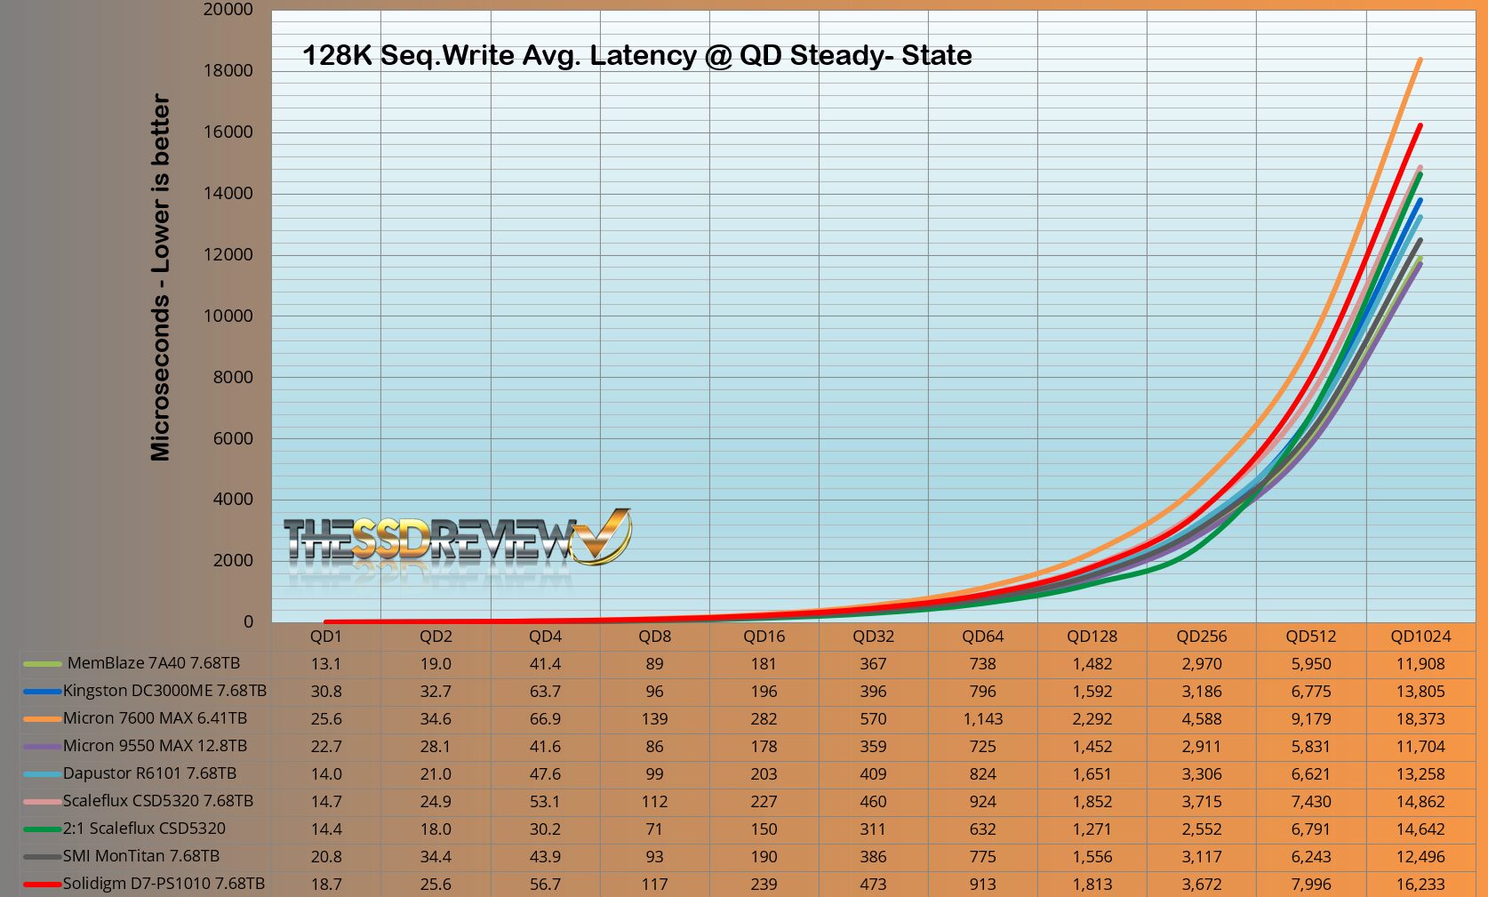Click the Kingston DC3000ME blue legend swatch
Screen dimensions: 1488x897
(x=43, y=692)
